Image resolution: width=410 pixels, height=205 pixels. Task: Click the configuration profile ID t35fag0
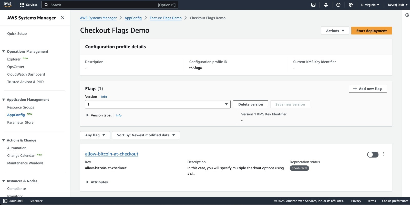tap(196, 68)
